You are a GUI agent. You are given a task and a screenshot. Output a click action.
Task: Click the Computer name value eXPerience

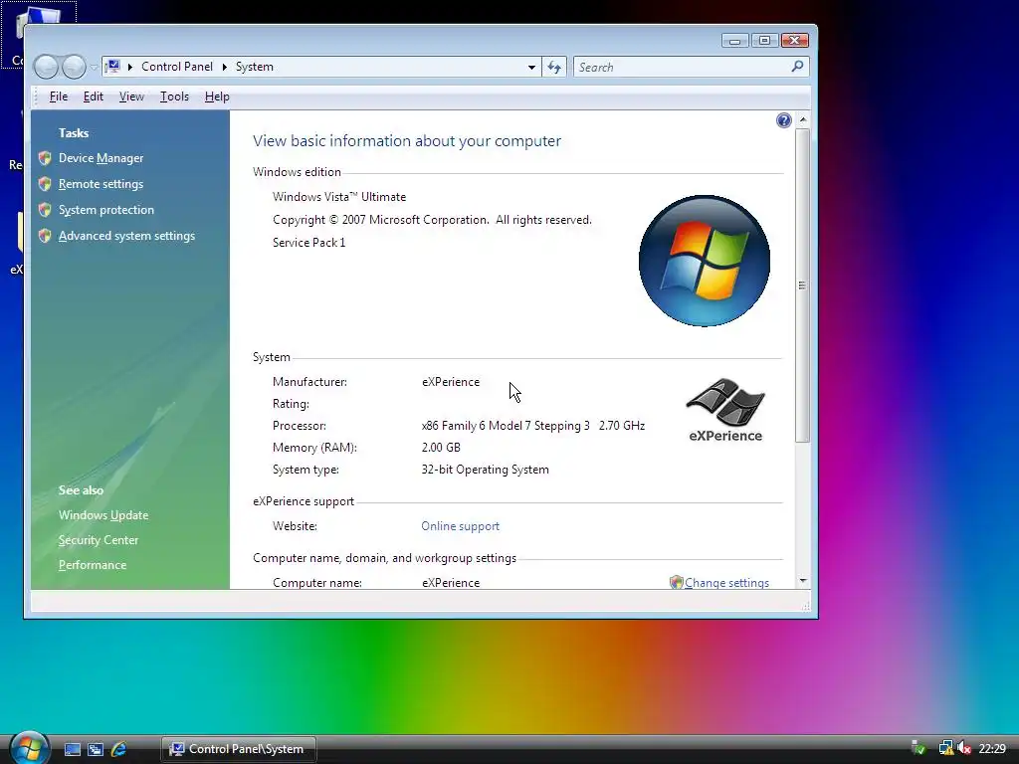451,583
